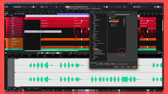Collapse the BASSLINE folder track icon
The height and width of the screenshot is (94, 168).
click(6, 39)
